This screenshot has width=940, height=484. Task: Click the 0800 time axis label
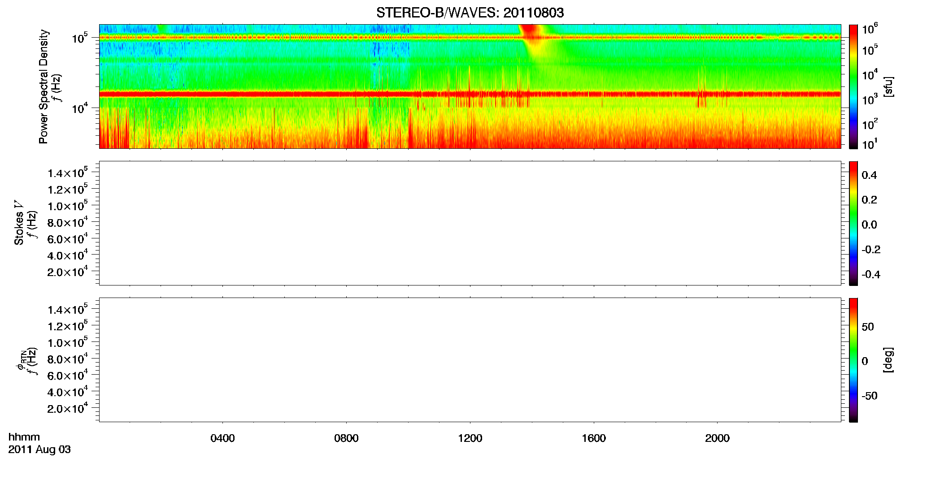[x=346, y=438]
